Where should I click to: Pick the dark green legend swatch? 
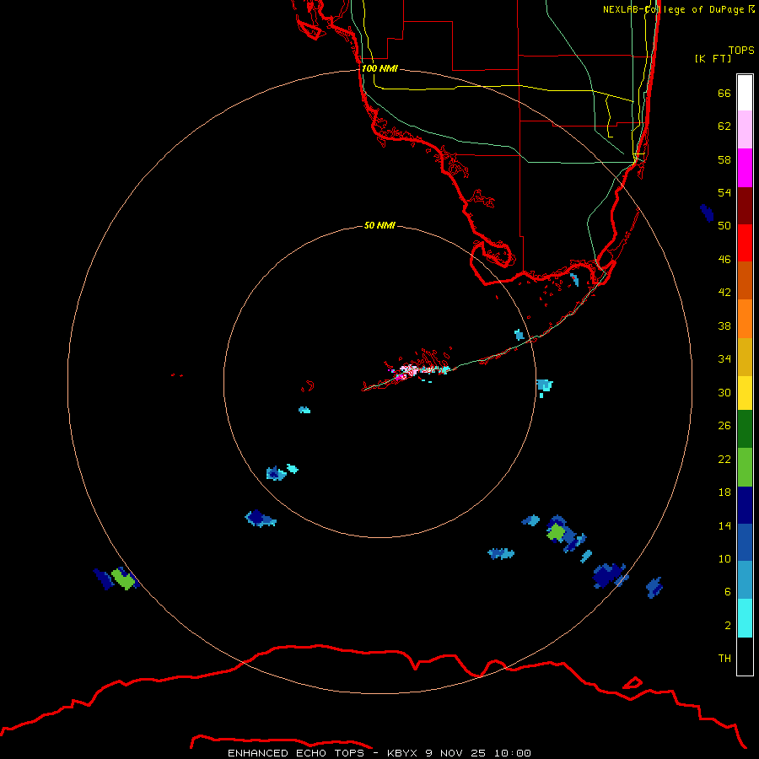[745, 429]
